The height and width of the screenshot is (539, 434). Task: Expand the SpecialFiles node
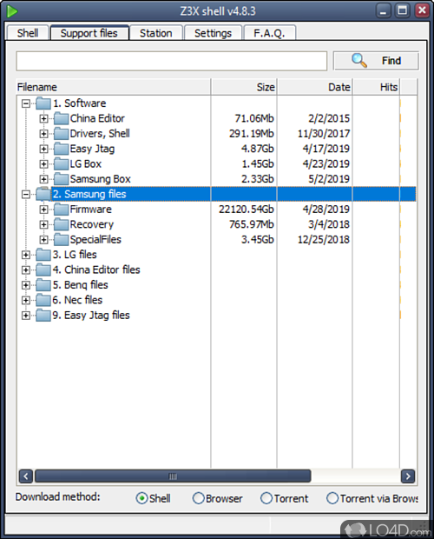click(x=43, y=240)
